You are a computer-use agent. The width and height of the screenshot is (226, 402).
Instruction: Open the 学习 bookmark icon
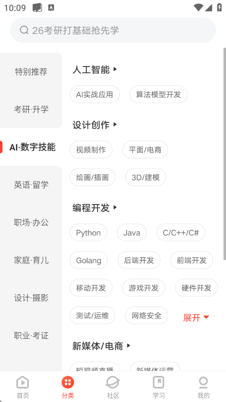[158, 383]
